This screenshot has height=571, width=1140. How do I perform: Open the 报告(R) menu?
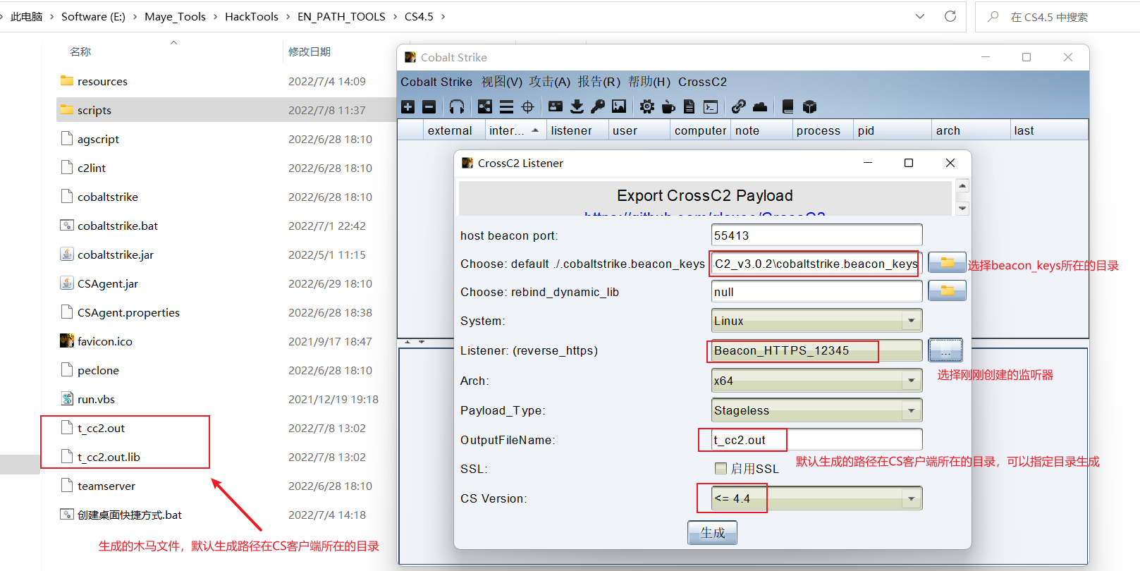[x=599, y=82]
